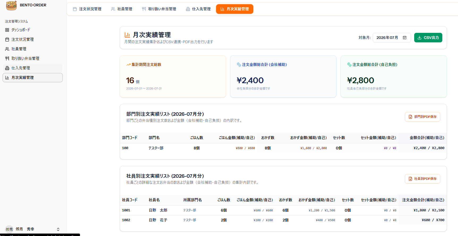Switch to the 仕入先管理 top tab
458x236 pixels.
[x=198, y=9]
